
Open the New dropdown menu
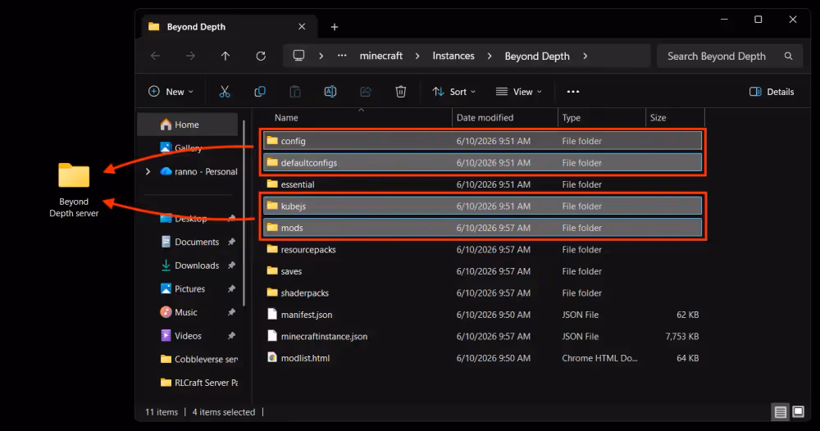point(171,92)
